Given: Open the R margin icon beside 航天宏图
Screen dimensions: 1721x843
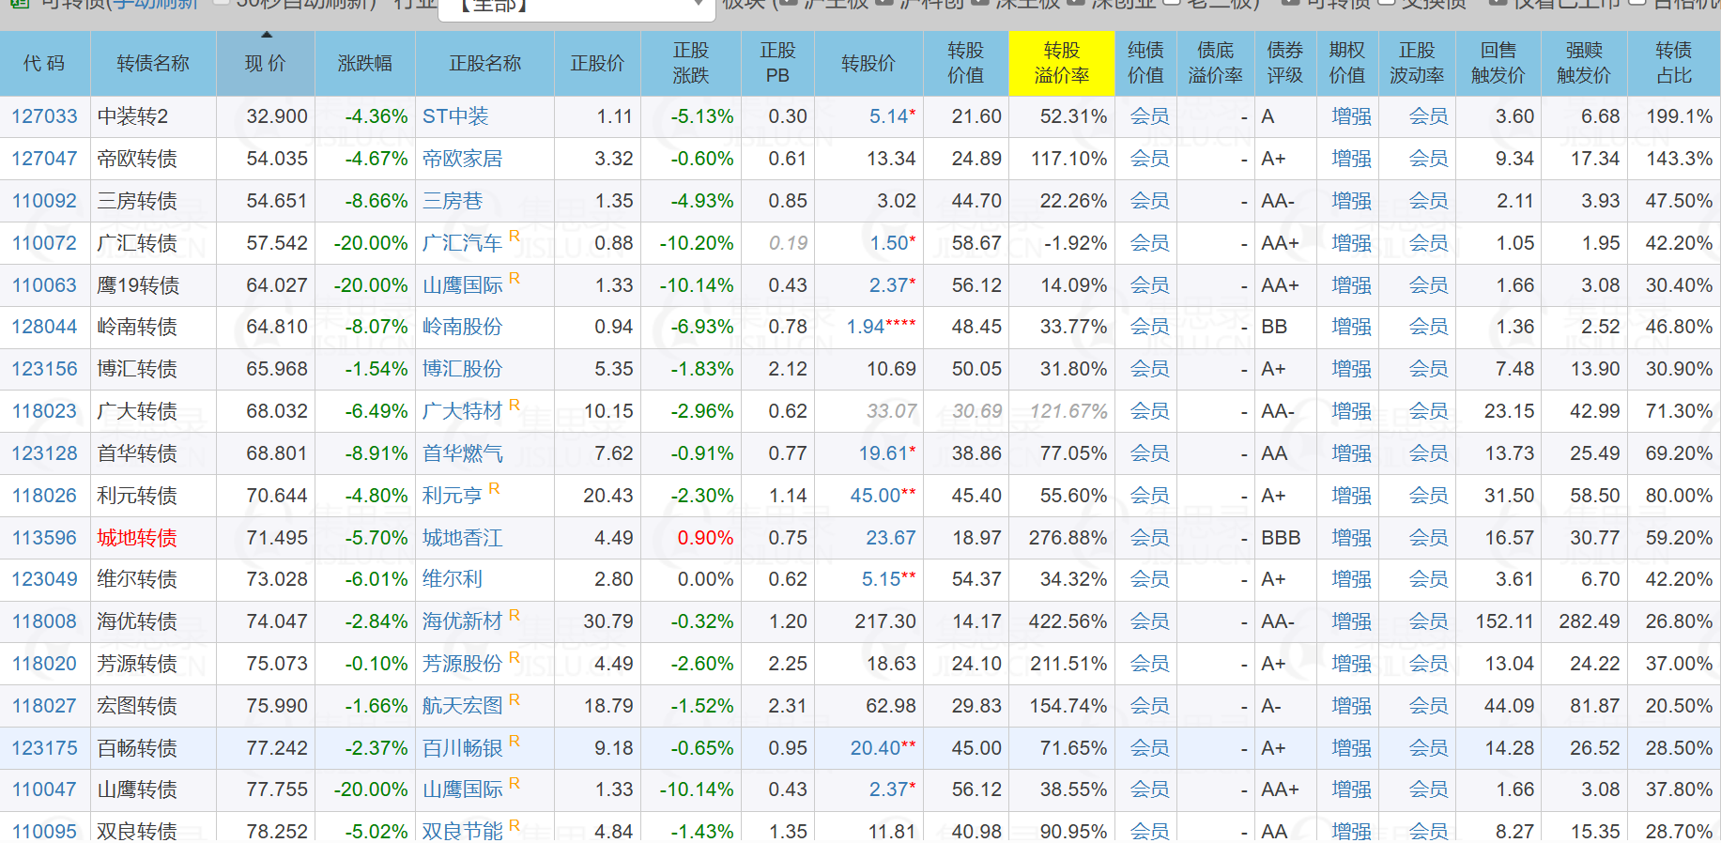Looking at the screenshot, I should [x=515, y=699].
